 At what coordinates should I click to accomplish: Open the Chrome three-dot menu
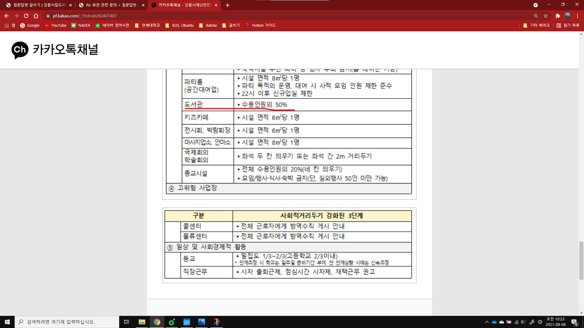click(x=577, y=16)
